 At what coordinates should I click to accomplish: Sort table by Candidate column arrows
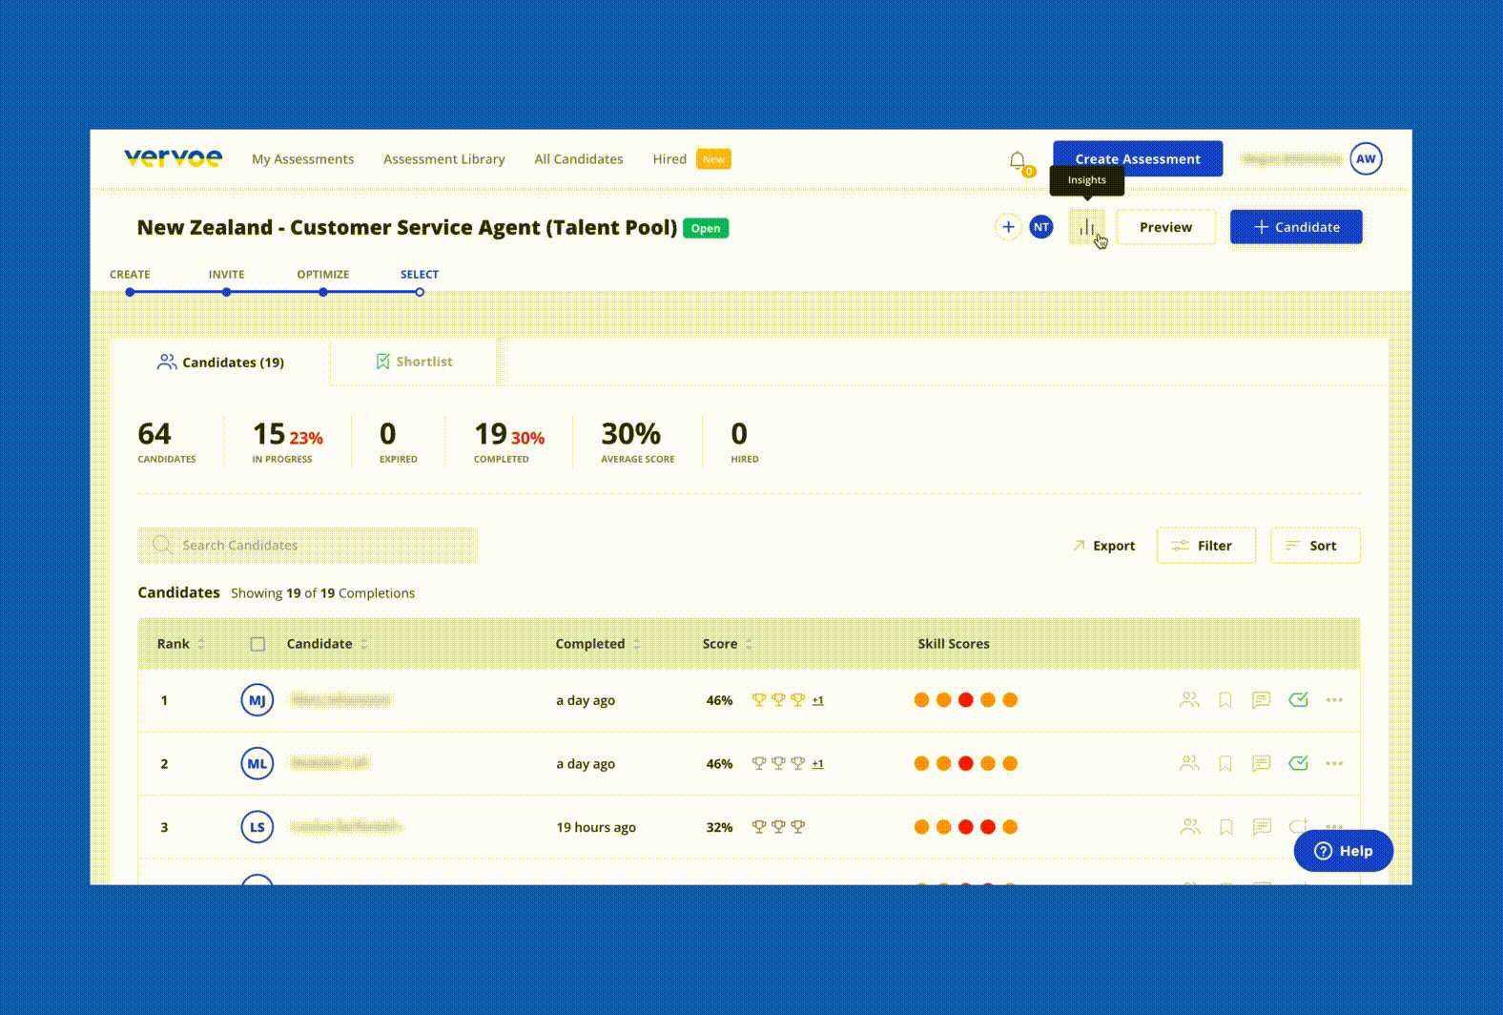363,644
